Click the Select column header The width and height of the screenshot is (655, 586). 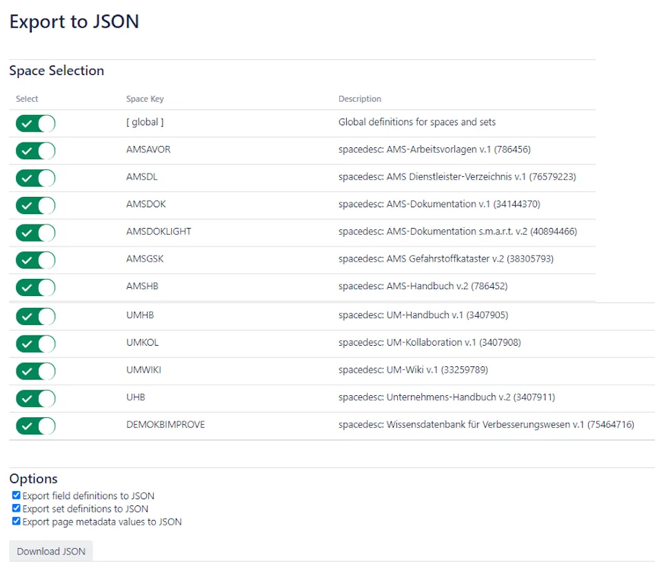point(27,99)
